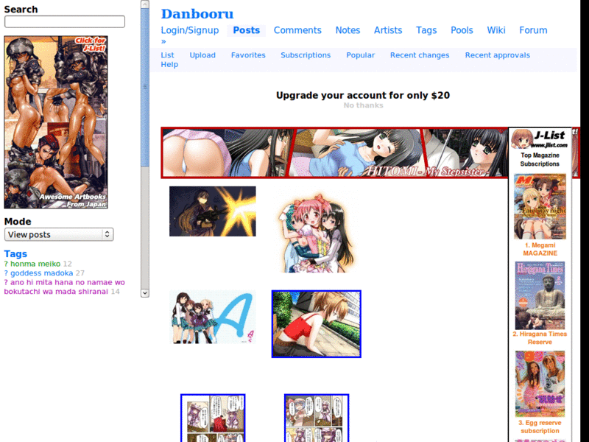The width and height of the screenshot is (589, 442).
Task: Click the Hiragana Times cover
Action: (x=540, y=295)
